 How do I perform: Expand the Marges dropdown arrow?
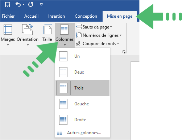click(8, 45)
